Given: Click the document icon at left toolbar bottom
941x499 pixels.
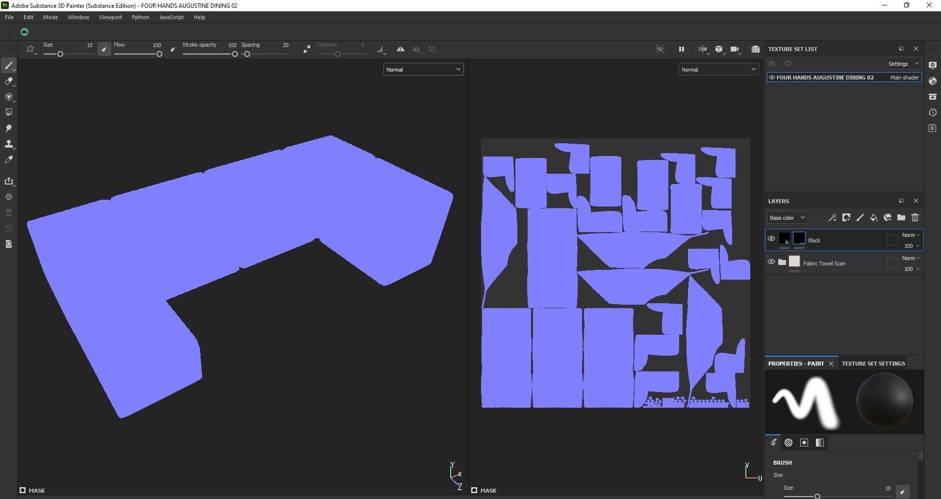Looking at the screenshot, I should (9, 244).
